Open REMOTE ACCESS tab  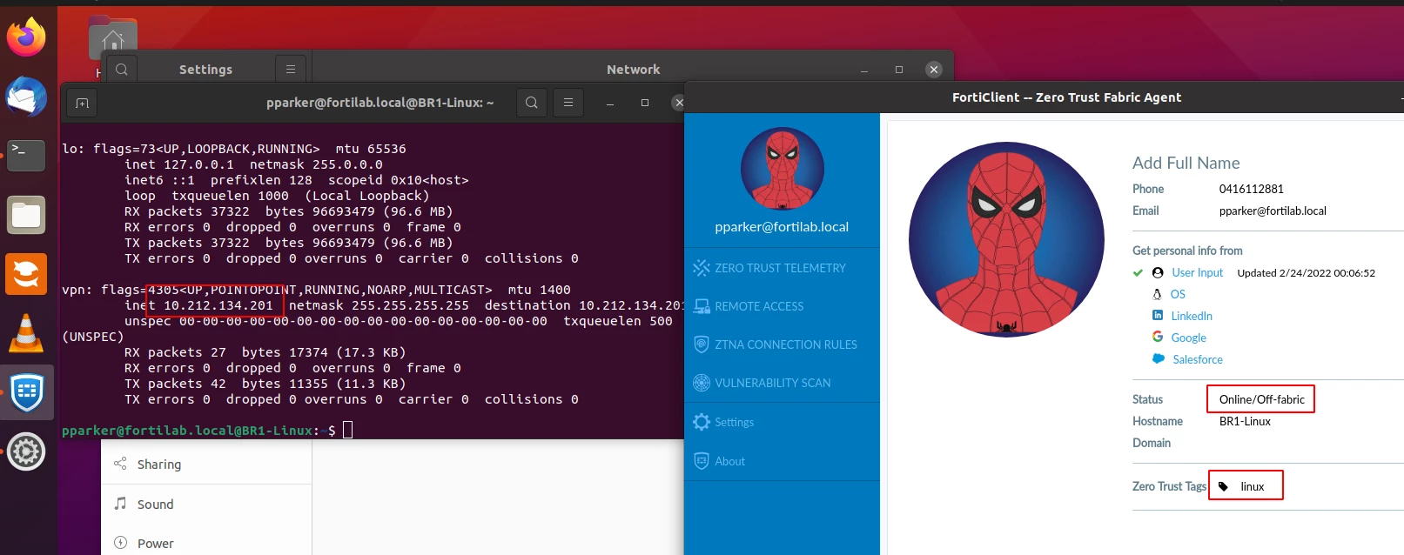pos(782,306)
